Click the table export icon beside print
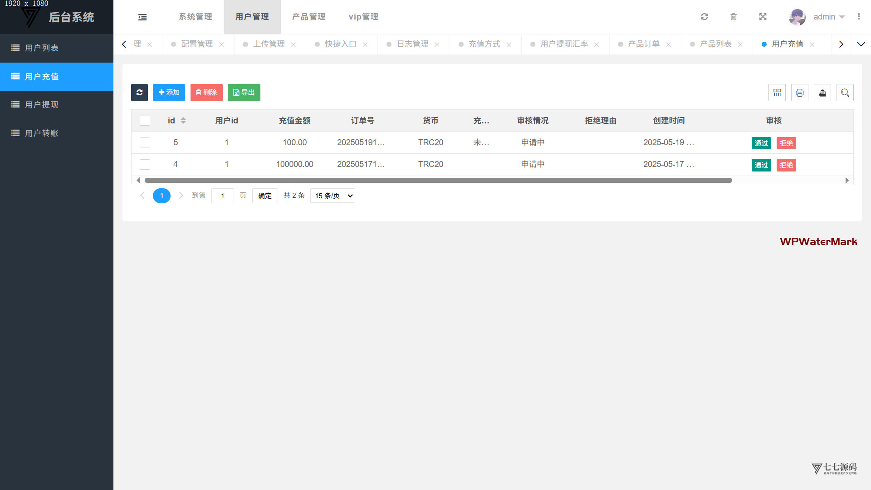This screenshot has width=871, height=490. [822, 93]
